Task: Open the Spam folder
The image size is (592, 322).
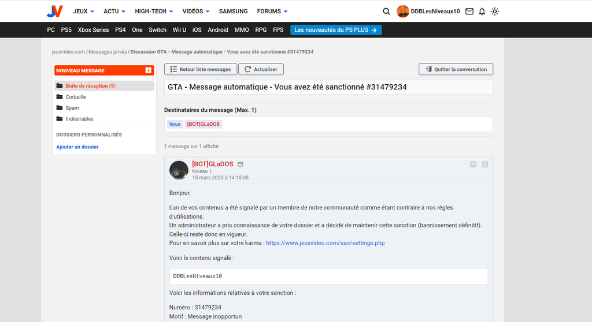Action: [72, 108]
